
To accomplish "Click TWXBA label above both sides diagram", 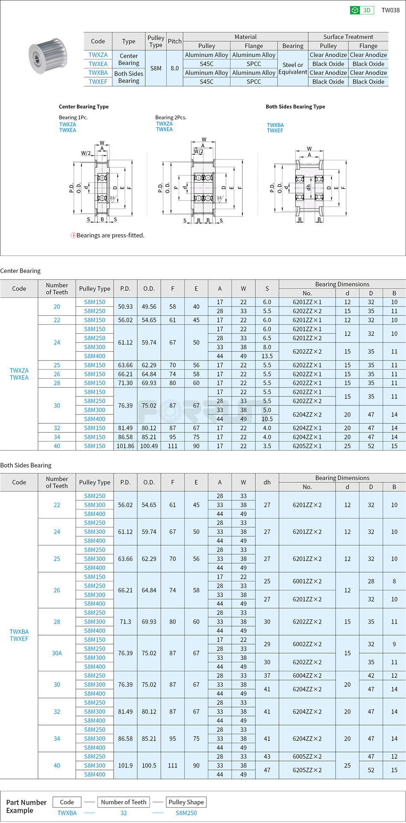I will point(275,125).
